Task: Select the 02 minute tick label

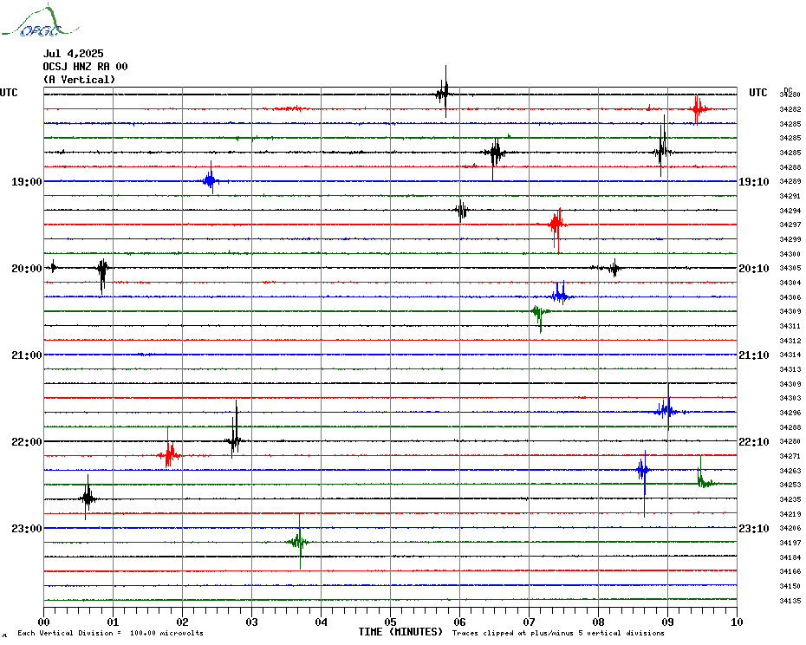Action: (183, 622)
